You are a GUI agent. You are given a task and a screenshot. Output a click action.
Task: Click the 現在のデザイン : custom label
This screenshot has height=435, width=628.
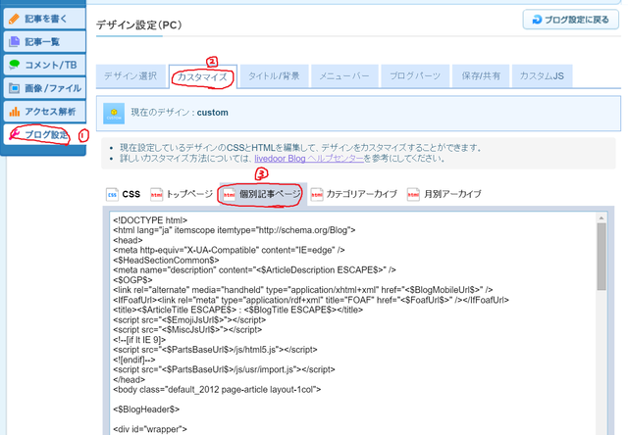pyautogui.click(x=180, y=113)
